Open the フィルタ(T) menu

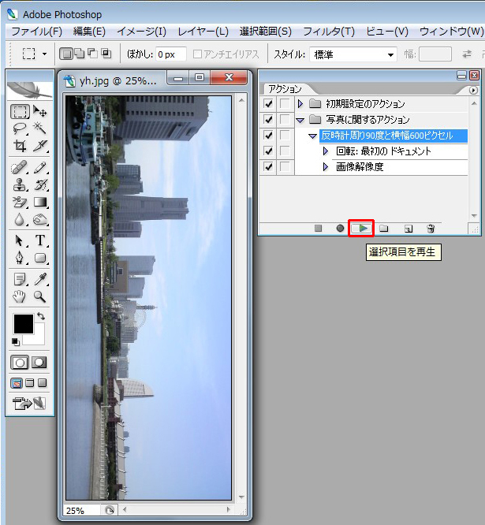(x=328, y=32)
